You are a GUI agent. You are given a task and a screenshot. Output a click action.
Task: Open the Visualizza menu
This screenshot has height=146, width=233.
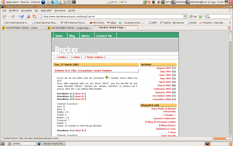pos(26,11)
